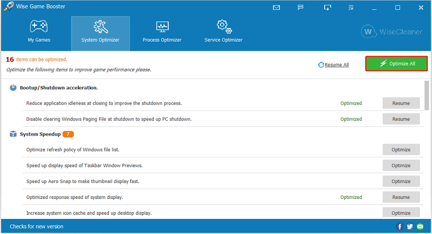
Task: Click Optimized status of the Paging File row
Action: point(351,119)
